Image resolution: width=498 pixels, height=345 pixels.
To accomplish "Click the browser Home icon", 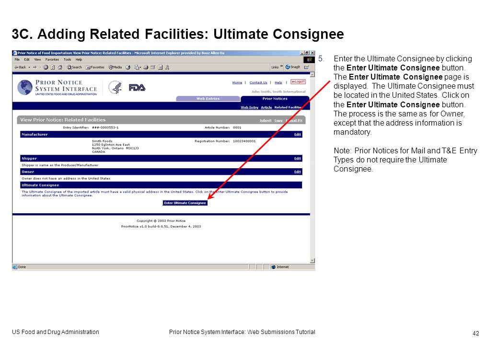I will 60,67.
